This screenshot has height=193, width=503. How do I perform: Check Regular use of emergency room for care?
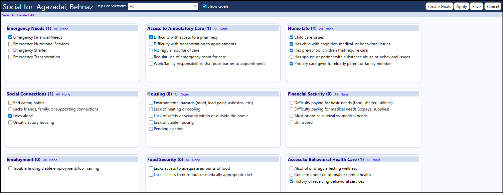tap(151, 57)
